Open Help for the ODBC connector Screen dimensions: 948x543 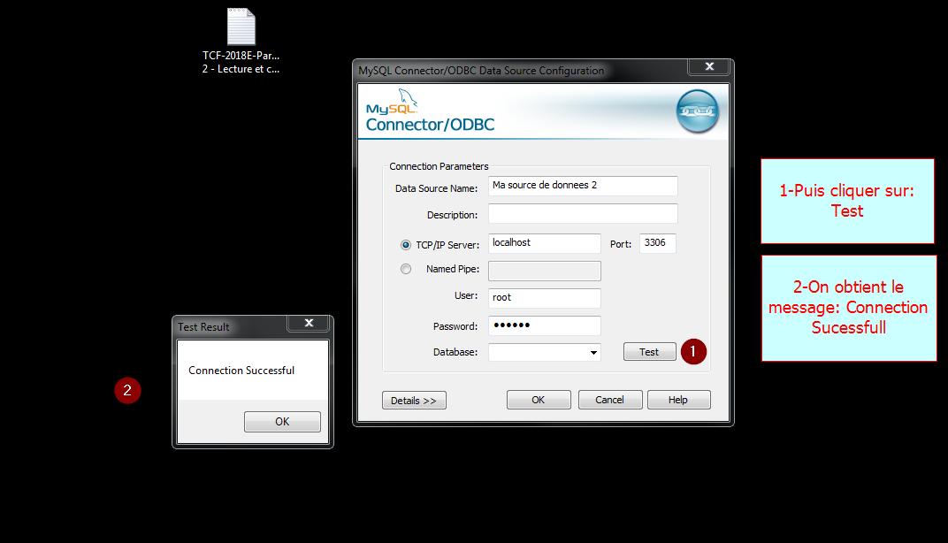coord(678,400)
